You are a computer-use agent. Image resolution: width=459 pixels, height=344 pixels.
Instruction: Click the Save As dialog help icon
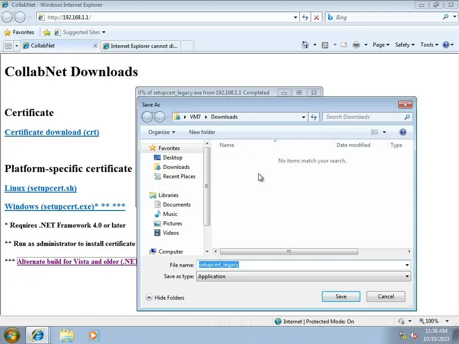tap(403, 132)
